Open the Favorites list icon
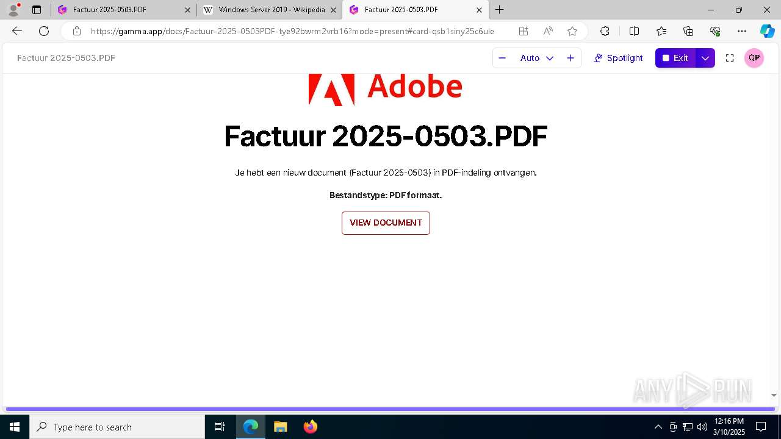781x439 pixels. 661,31
